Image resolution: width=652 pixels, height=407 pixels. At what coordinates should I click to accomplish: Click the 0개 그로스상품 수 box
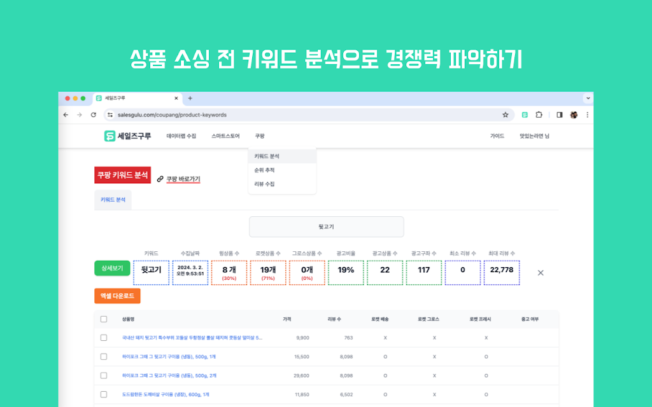pos(307,273)
